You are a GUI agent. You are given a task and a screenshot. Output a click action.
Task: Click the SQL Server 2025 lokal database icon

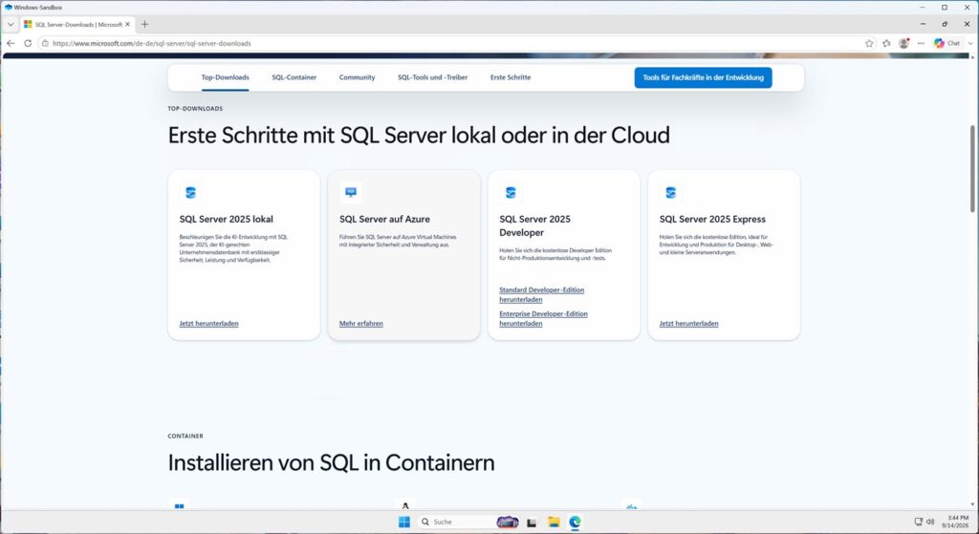(x=190, y=193)
